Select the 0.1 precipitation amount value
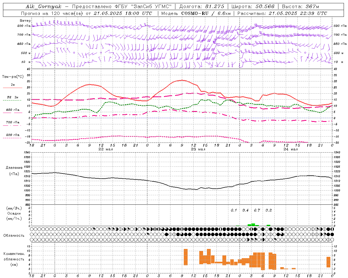The image size is (348, 278). [234, 210]
